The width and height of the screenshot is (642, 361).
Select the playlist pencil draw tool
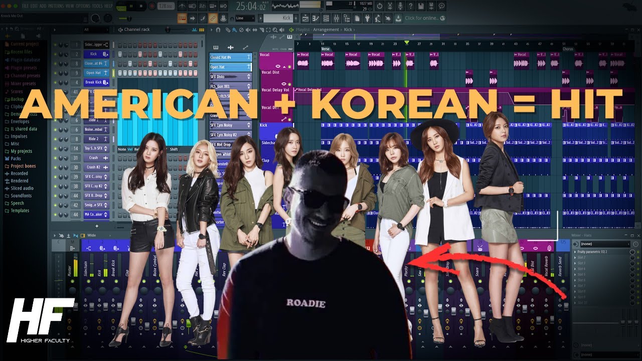click(x=228, y=30)
